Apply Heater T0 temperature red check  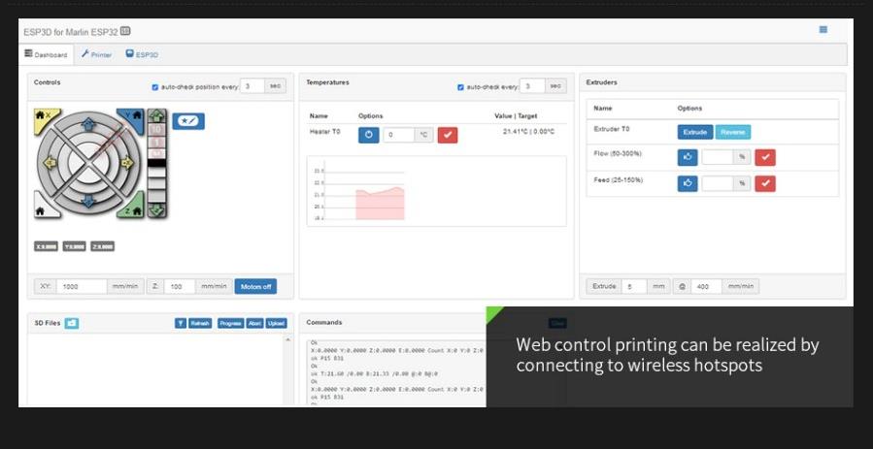[x=448, y=135]
